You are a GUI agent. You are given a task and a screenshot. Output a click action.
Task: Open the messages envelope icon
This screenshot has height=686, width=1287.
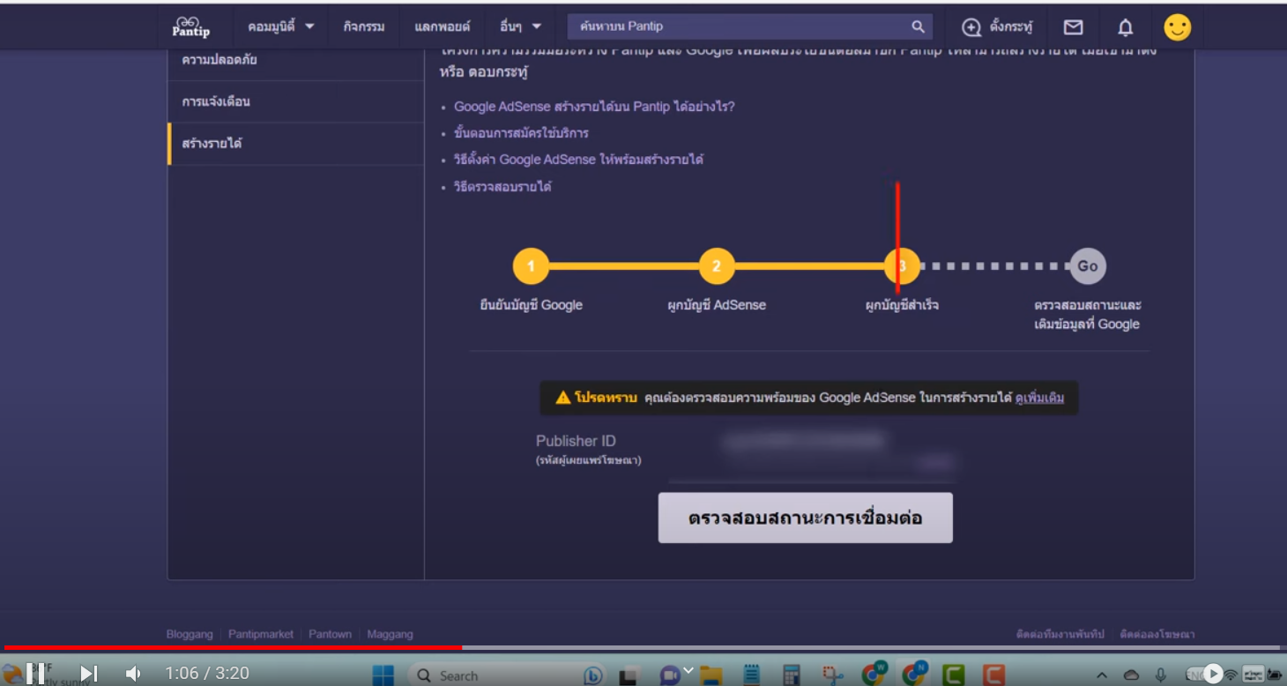tap(1073, 27)
